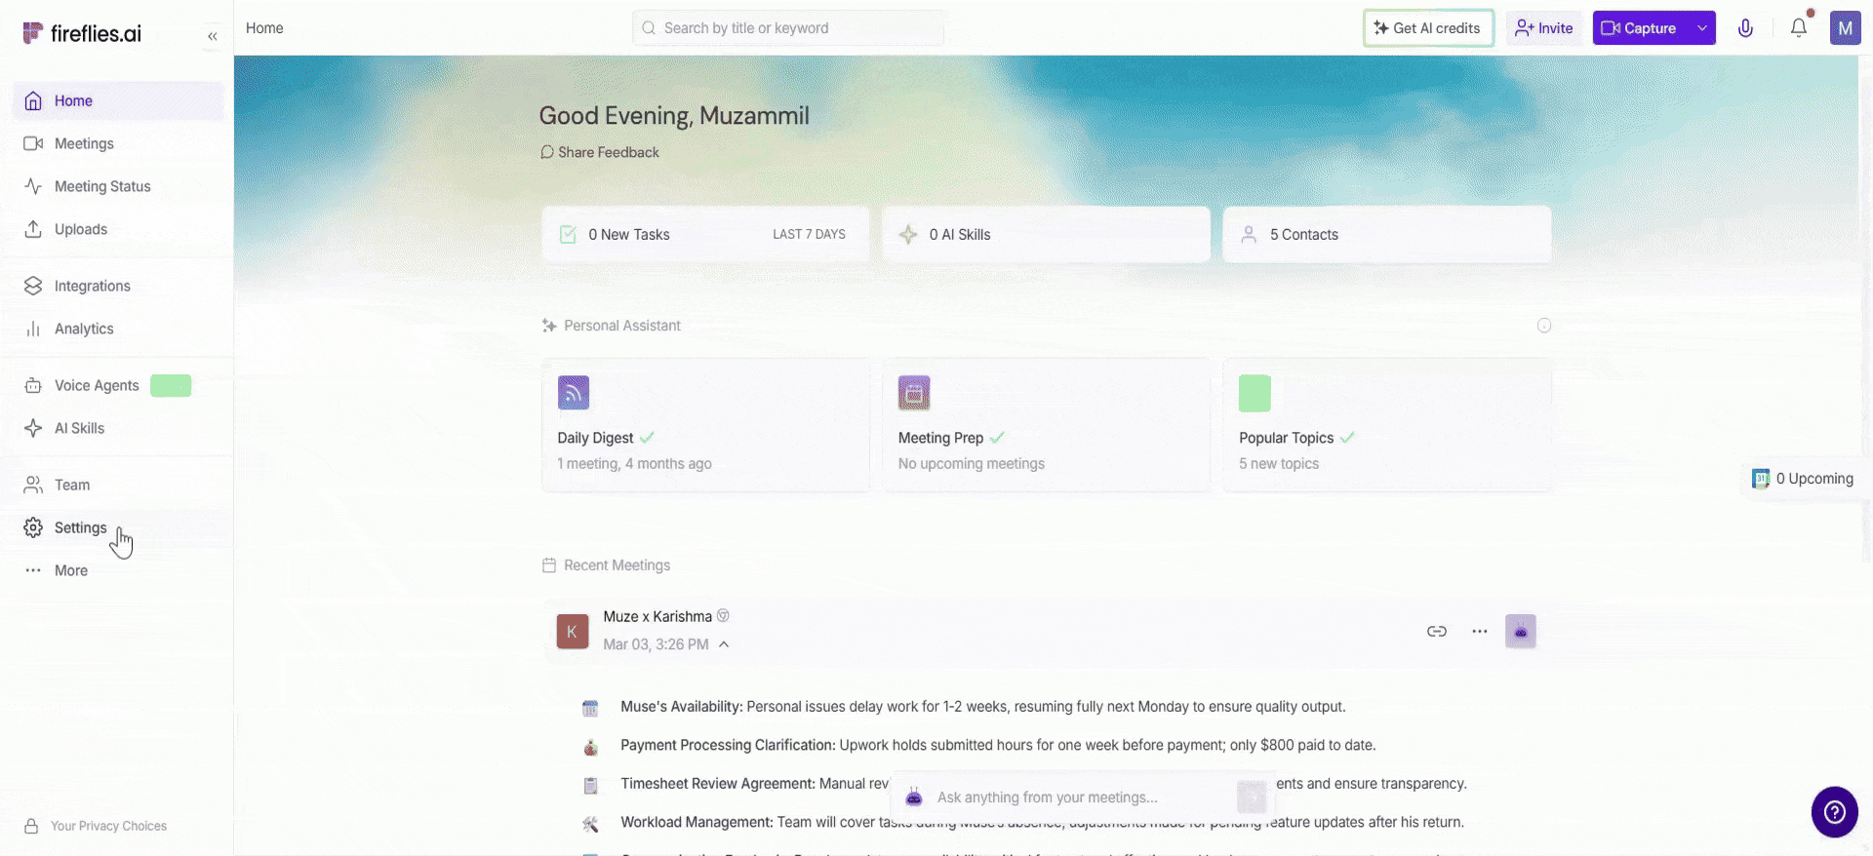Open the 0 New Tasks card
Image resolution: width=1873 pixels, height=856 pixels.
coord(705,234)
